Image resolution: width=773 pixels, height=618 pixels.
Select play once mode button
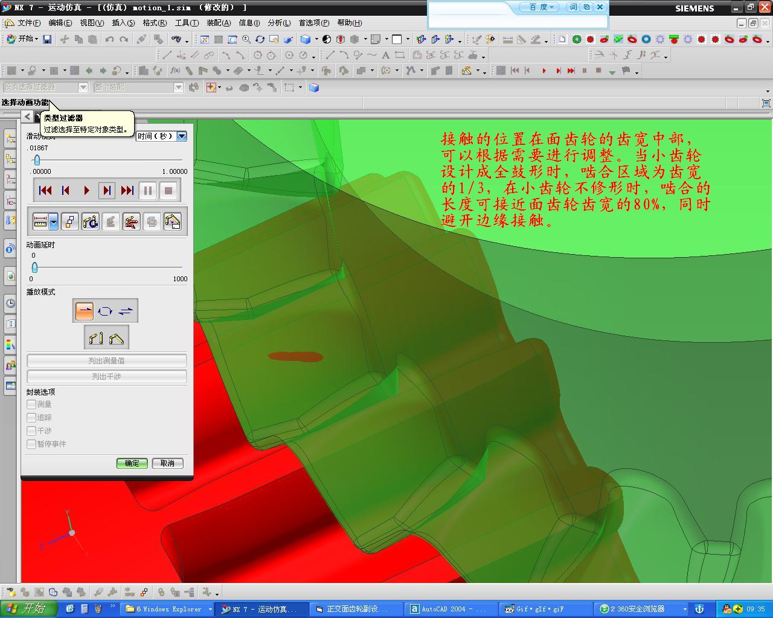84,311
